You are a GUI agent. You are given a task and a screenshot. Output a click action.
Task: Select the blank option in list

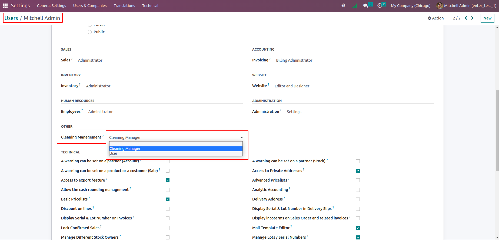click(176, 144)
